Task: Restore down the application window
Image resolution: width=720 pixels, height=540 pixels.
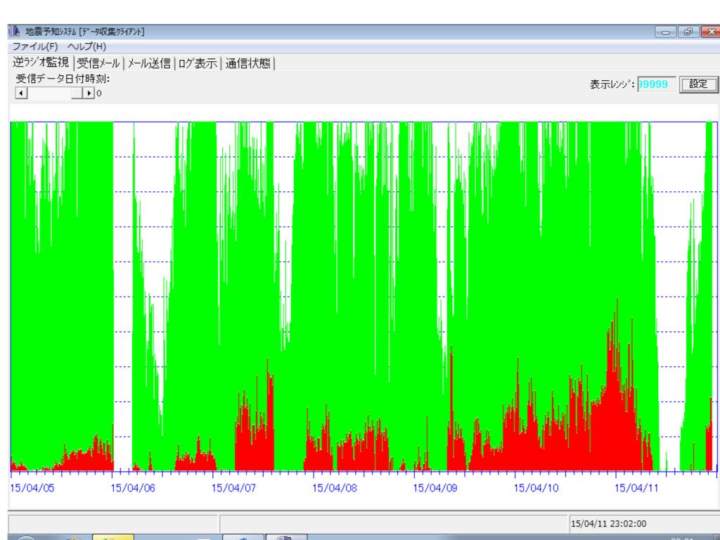Action: pyautogui.click(x=688, y=32)
